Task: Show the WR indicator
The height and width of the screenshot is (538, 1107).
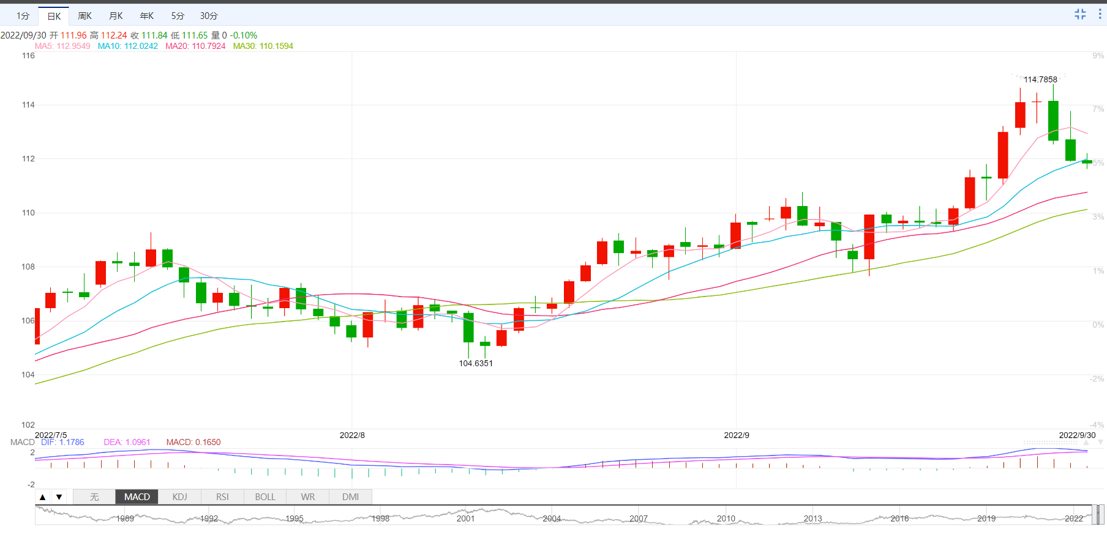Action: pos(308,497)
